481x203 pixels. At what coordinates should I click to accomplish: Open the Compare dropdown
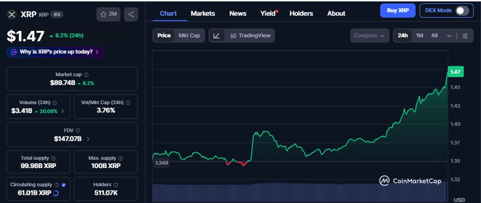(x=370, y=36)
